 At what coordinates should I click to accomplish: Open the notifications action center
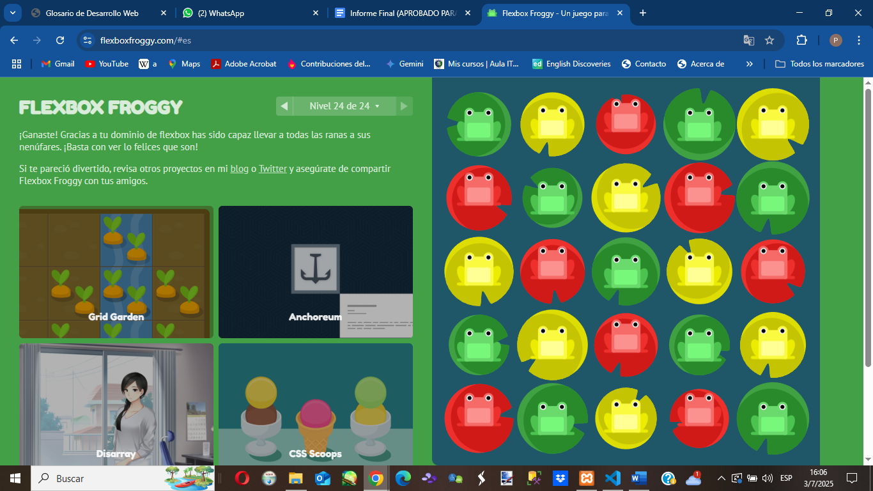852,478
